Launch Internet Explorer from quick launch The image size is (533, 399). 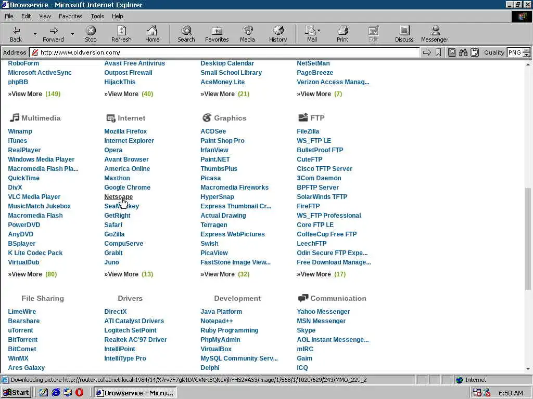pyautogui.click(x=56, y=393)
